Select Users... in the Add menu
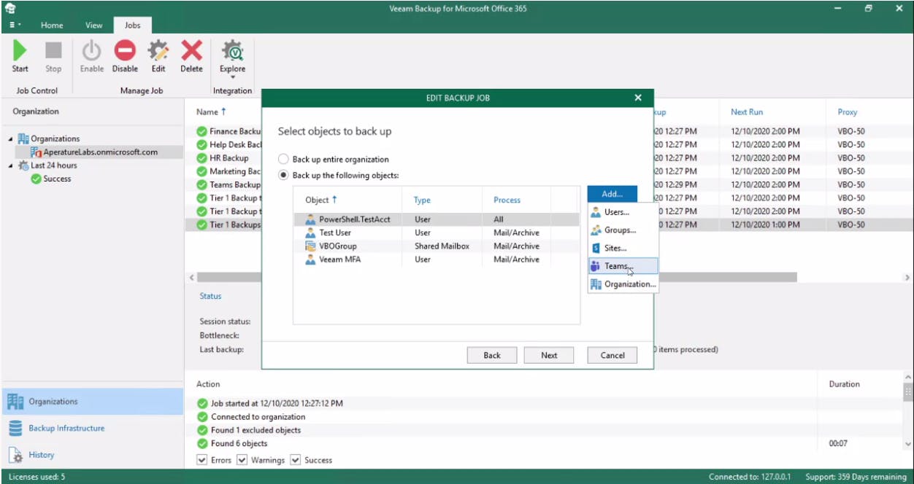914x484 pixels. [623, 212]
